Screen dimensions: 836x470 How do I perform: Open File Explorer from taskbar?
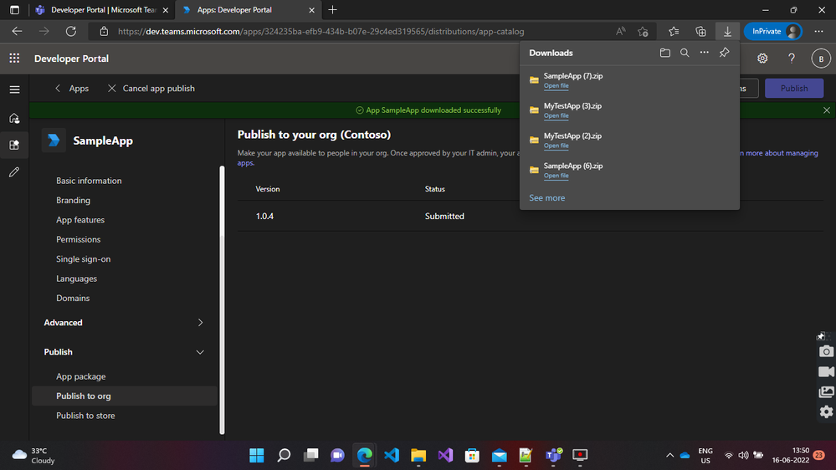click(418, 455)
